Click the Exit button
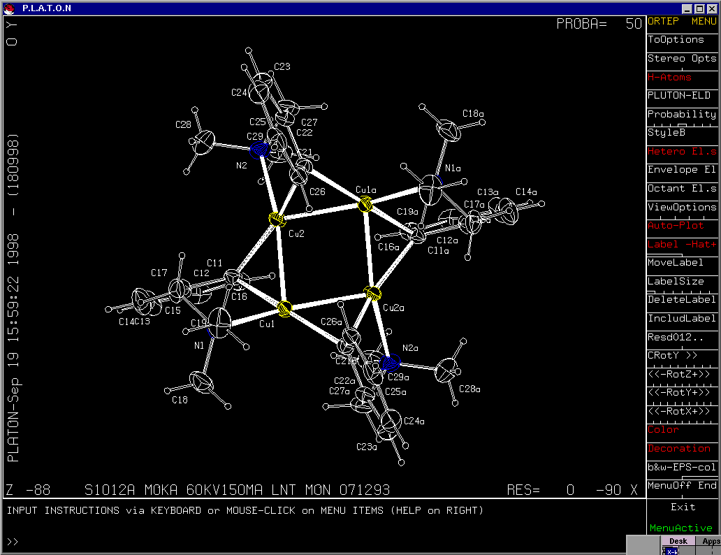Image resolution: width=721 pixels, height=555 pixels. pos(683,507)
